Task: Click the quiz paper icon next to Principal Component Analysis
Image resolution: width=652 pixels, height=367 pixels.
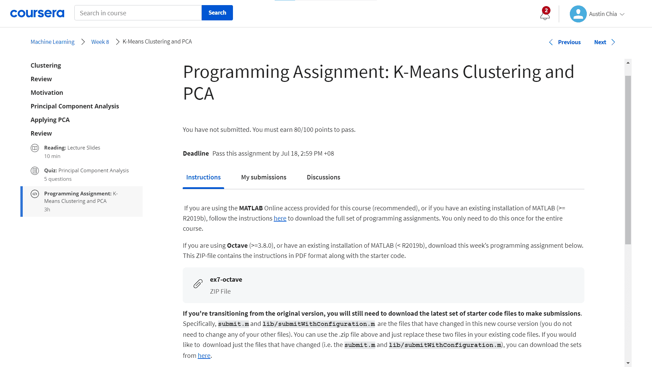Action: pos(35,171)
